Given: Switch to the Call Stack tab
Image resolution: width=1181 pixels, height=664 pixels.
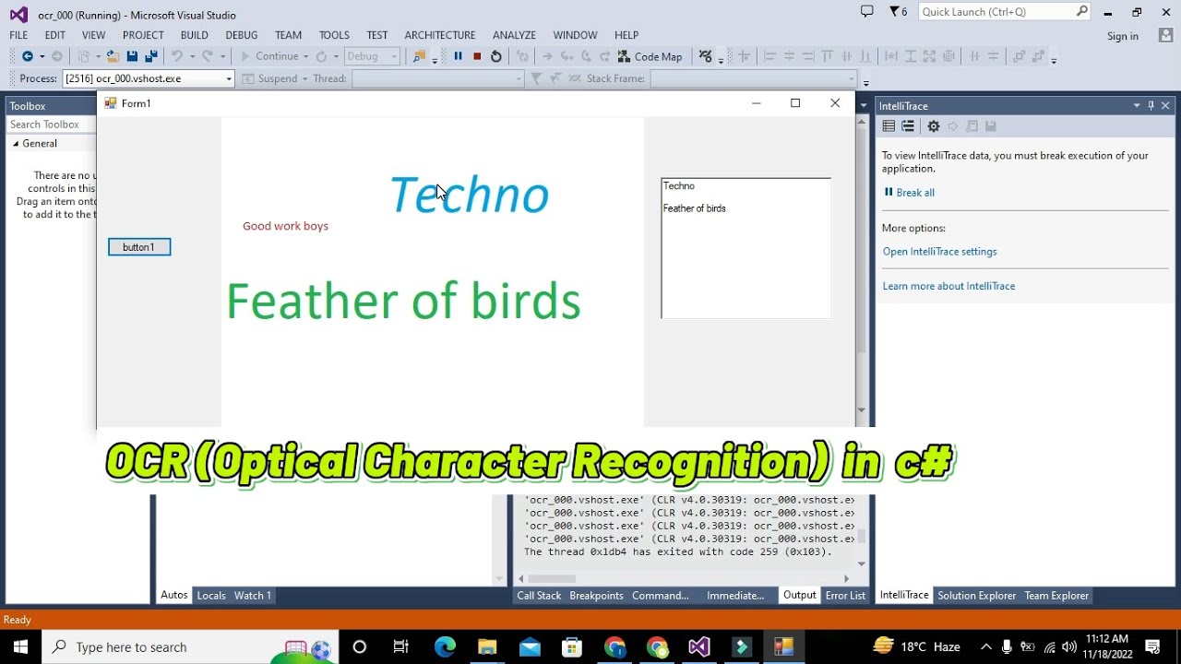Looking at the screenshot, I should click(x=539, y=596).
